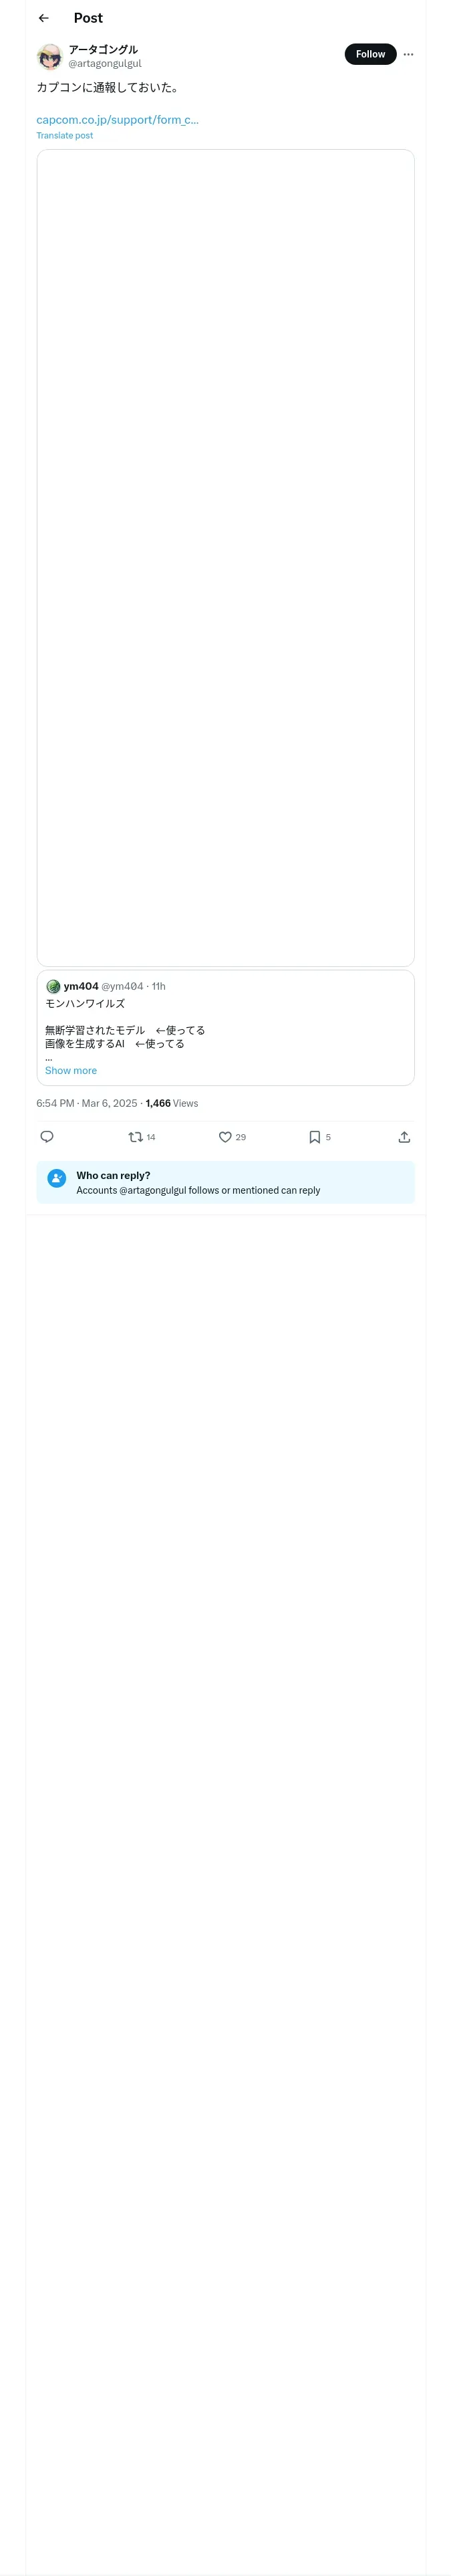This screenshot has height=2576, width=451.
Task: Click the 6:54 PM Mar 6, 2025 timestamp
Action: [87, 1103]
